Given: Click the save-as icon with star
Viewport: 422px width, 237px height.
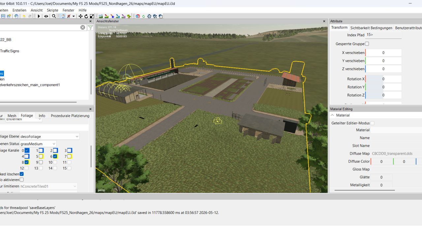Looking at the screenshot, I should (9, 16).
